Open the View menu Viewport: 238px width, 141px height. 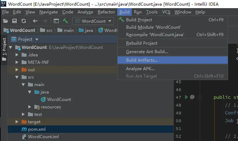(x=30, y=12)
